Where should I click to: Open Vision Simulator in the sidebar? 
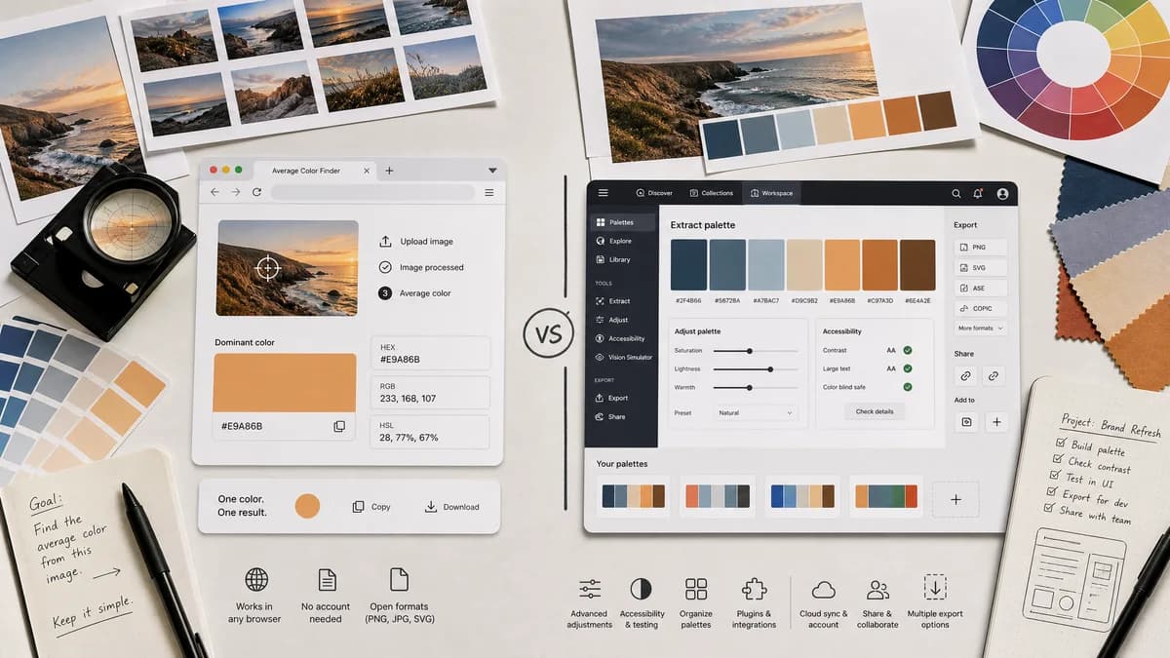click(x=622, y=358)
